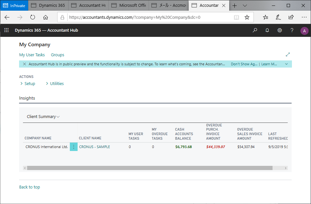The width and height of the screenshot is (311, 204).
Task: Expand the notification bar with the chevron
Action: (286, 64)
